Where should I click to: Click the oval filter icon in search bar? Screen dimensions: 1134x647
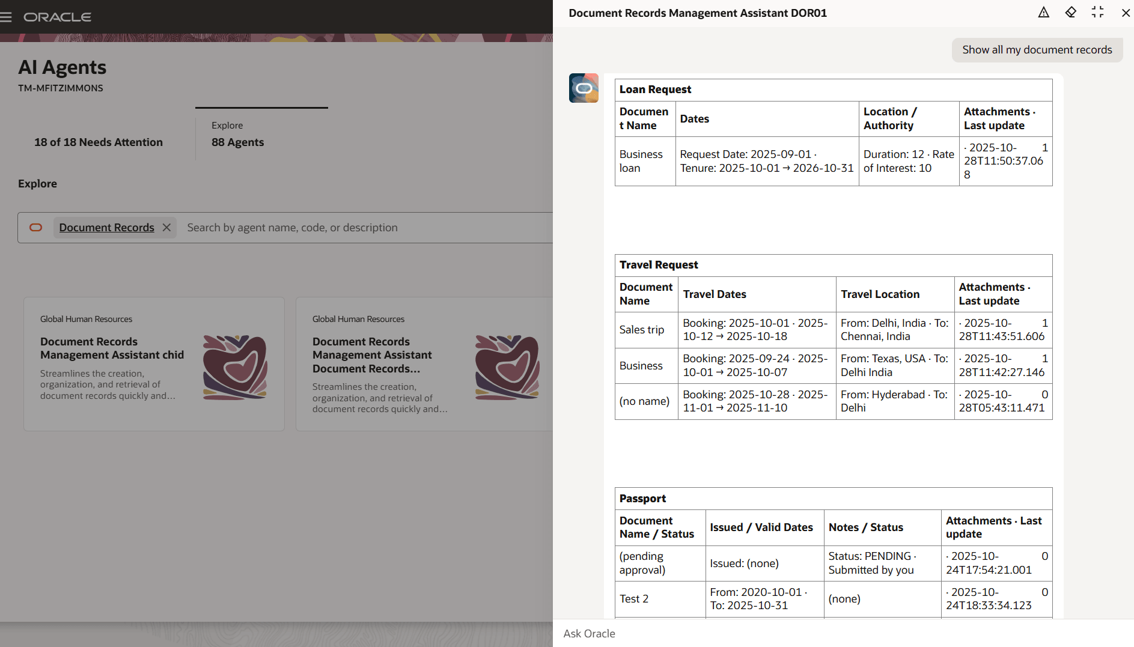(36, 228)
